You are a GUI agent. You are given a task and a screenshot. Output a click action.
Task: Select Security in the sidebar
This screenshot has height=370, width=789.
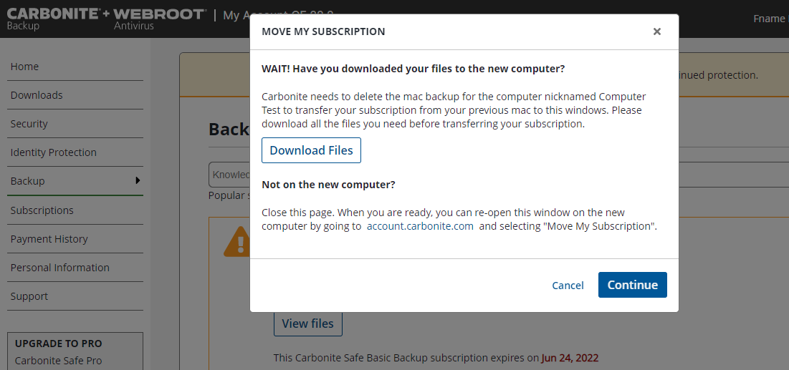pos(29,124)
